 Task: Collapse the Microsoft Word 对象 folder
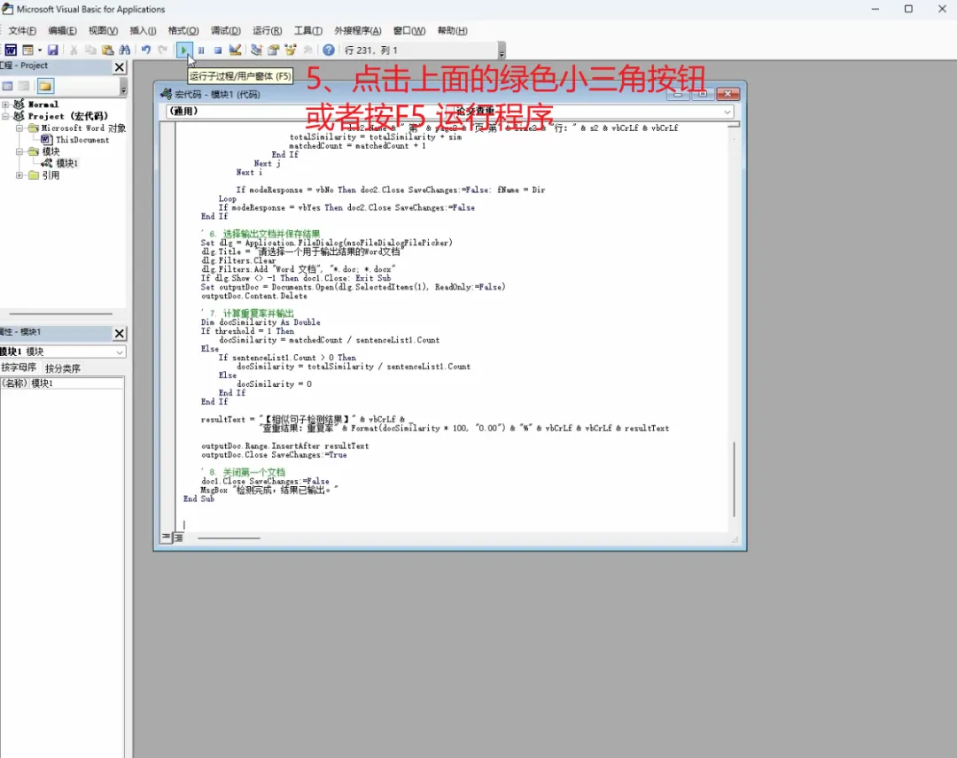pos(19,128)
